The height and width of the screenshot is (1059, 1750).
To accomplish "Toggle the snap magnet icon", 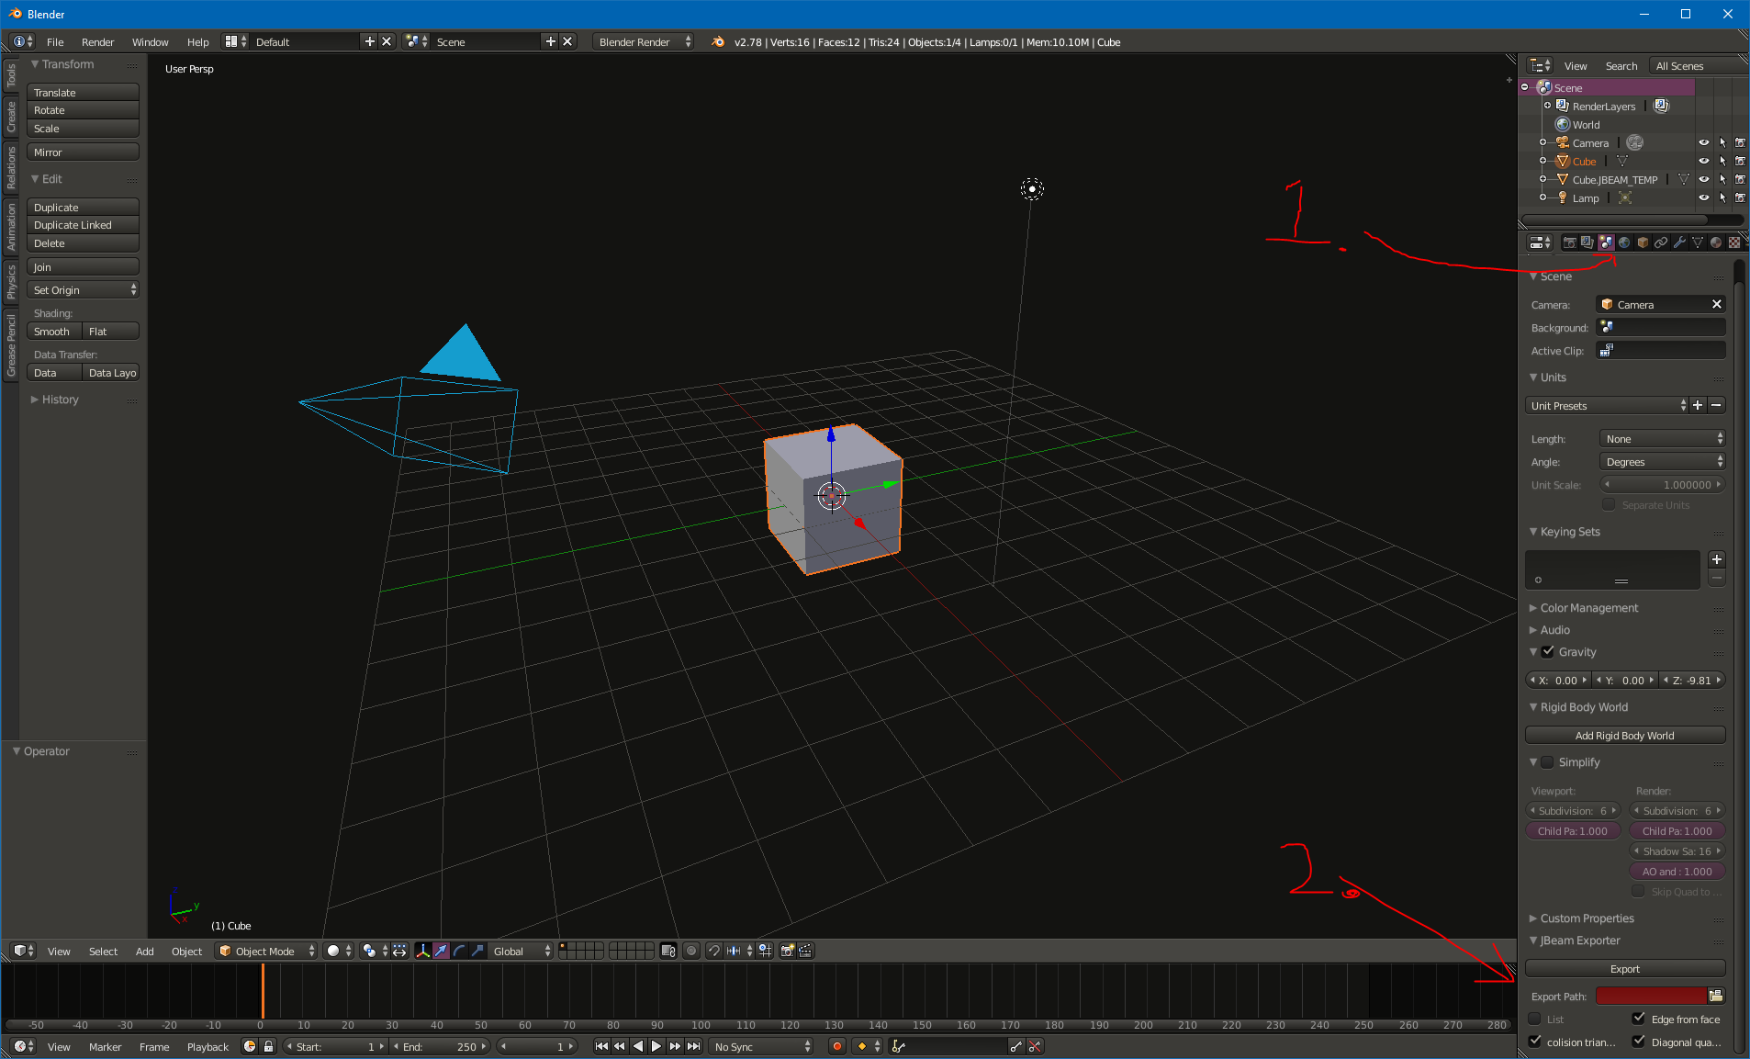I will (x=713, y=951).
